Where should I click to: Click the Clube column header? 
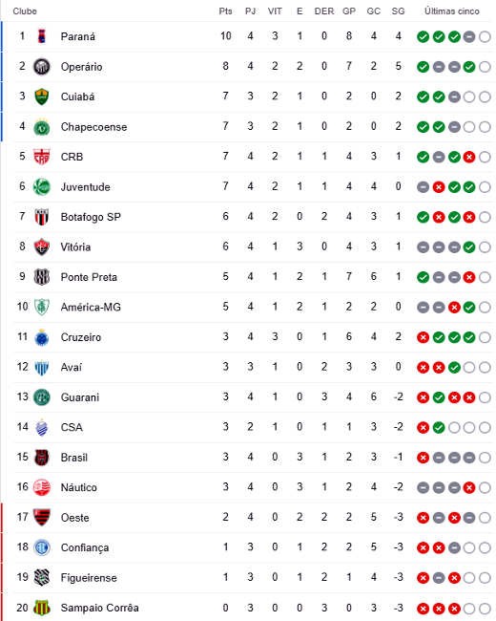coord(25,11)
